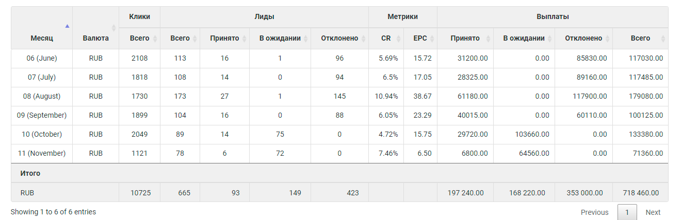Click sort arrows on Валюта column
Screen dimensions: 682x220
pos(113,28)
